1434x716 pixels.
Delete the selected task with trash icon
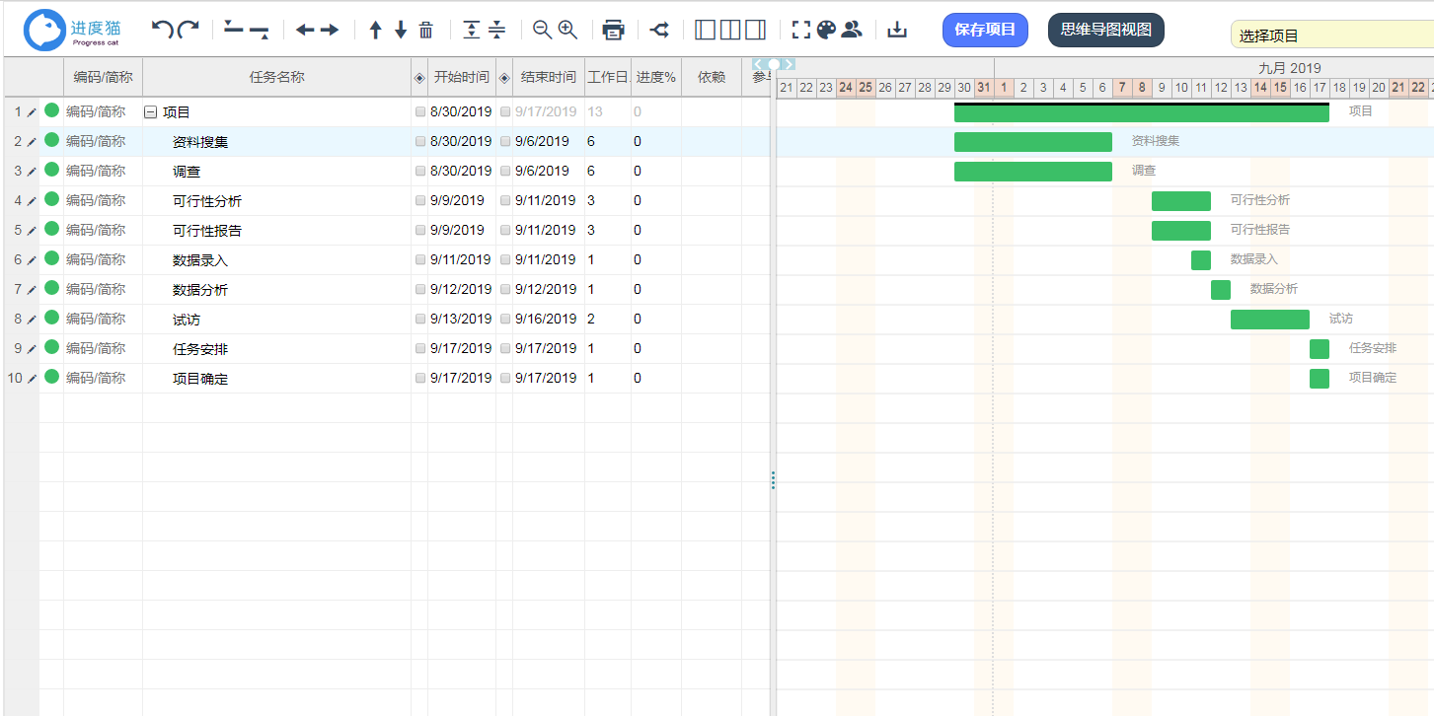(x=426, y=31)
